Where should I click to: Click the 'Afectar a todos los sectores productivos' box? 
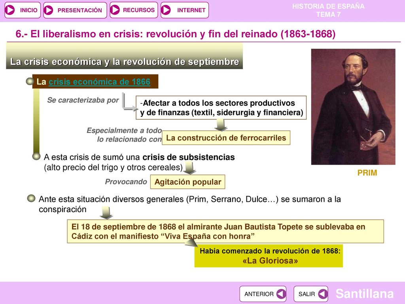click(221, 108)
